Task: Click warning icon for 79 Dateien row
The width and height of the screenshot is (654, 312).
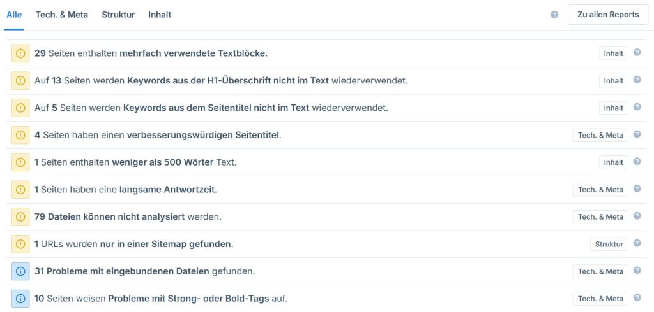Action: [x=20, y=217]
